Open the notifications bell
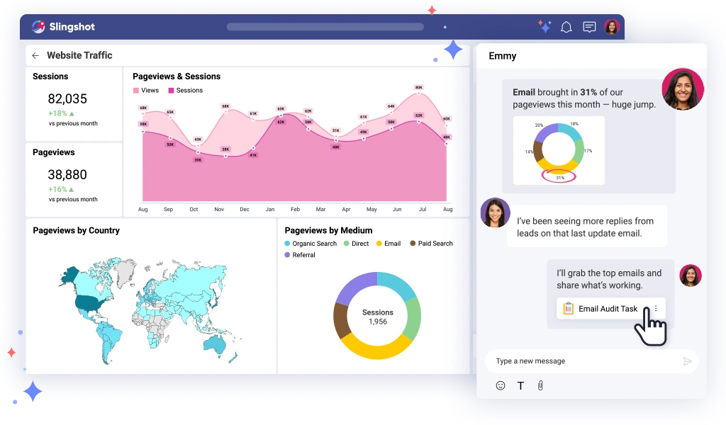726x425 pixels. point(566,27)
